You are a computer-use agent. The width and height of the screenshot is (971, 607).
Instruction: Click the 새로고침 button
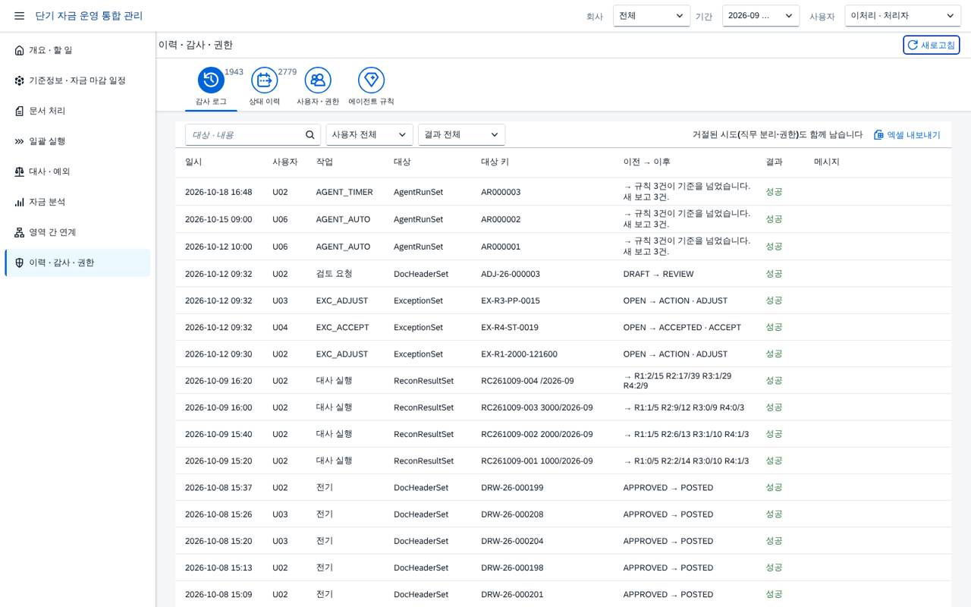(x=932, y=46)
